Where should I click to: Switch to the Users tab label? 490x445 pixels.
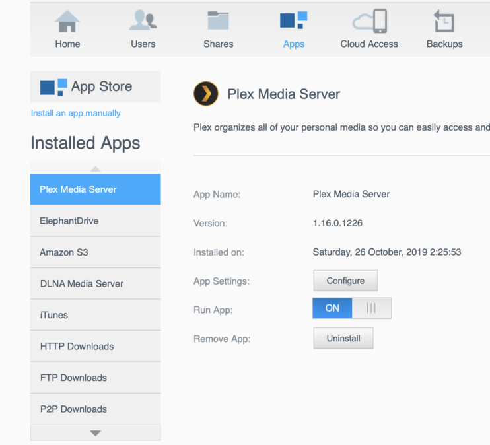[143, 44]
